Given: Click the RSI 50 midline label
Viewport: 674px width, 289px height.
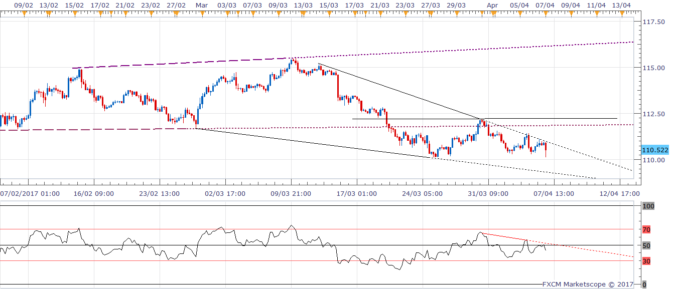Looking at the screenshot, I should (646, 245).
